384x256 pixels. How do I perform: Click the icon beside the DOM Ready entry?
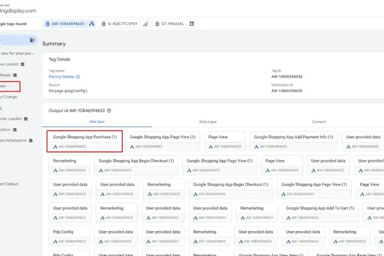click(x=15, y=76)
